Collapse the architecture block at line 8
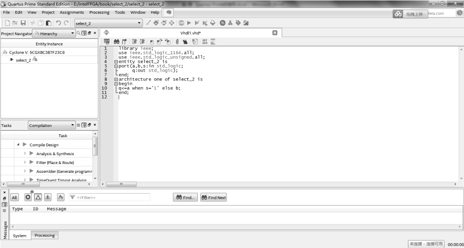 tap(116, 80)
